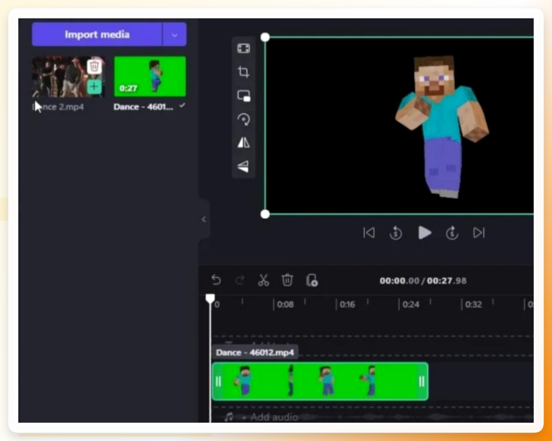552x441 pixels.
Task: Click the bottom-left resize handle of the preview
Action: pyautogui.click(x=265, y=214)
